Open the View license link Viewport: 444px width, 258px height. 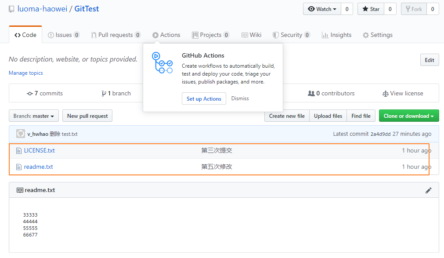403,93
